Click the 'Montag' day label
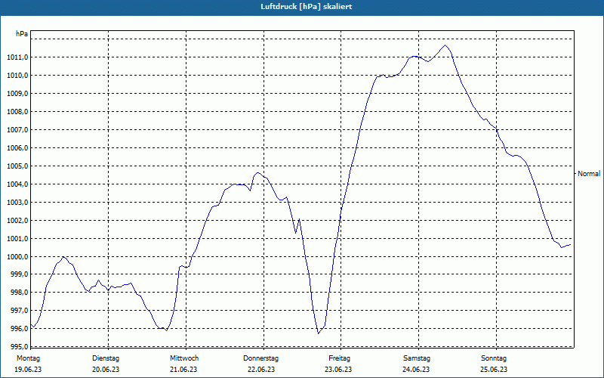This screenshot has height=378, width=604. coord(28,358)
